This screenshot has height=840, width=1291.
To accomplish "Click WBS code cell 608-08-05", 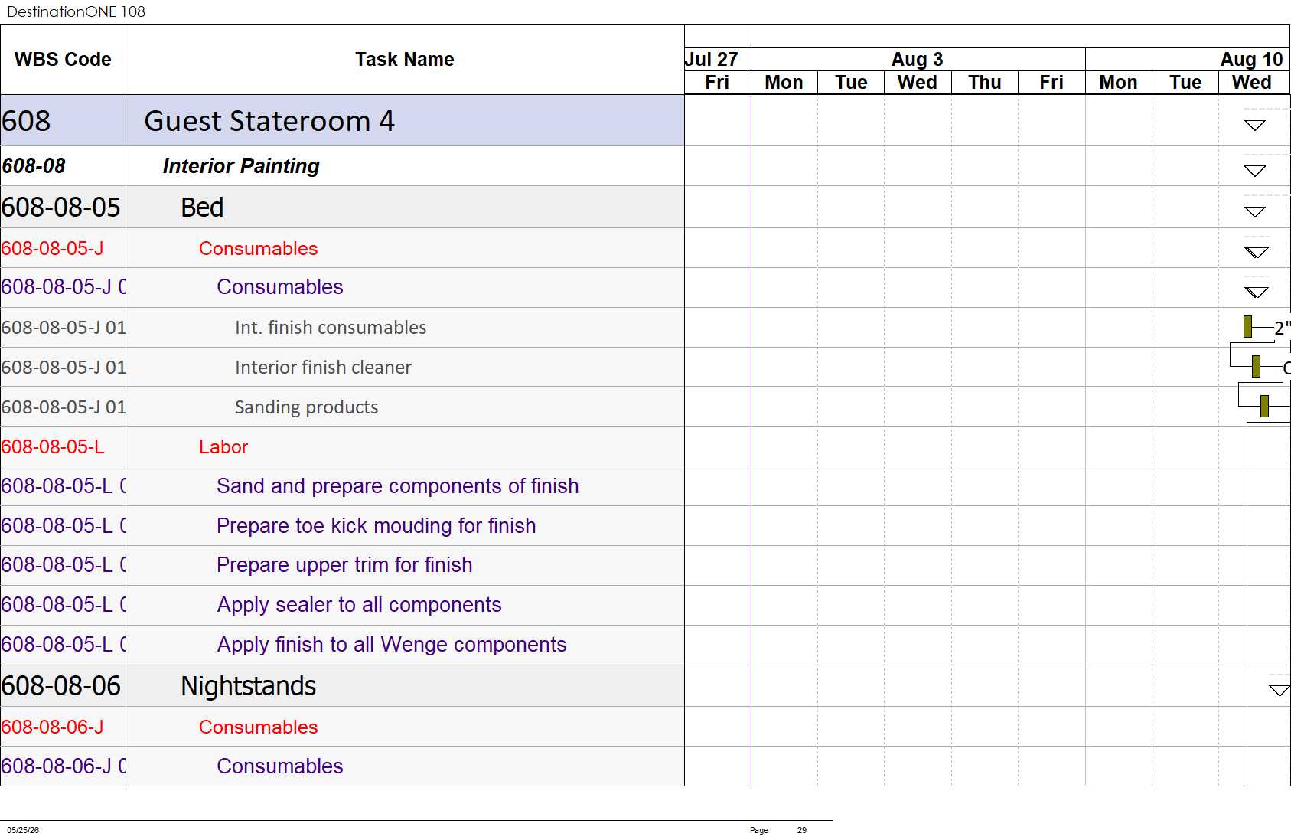I will (x=63, y=208).
